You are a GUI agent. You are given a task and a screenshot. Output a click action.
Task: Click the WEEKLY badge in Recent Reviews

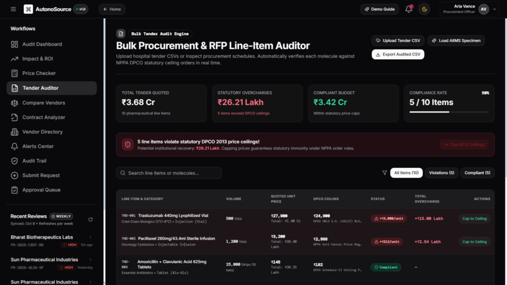61,216
